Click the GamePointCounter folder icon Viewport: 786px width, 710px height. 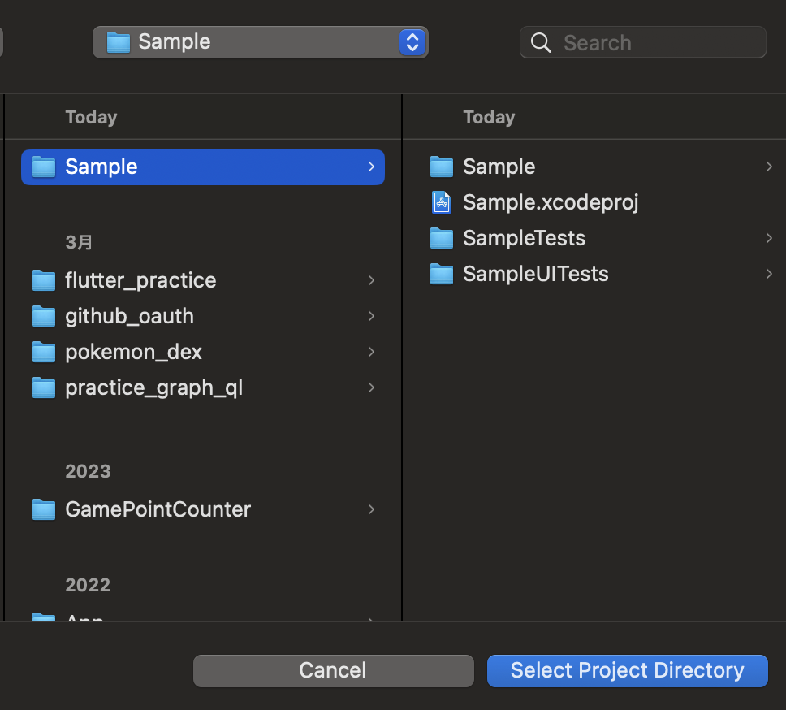[x=43, y=509]
